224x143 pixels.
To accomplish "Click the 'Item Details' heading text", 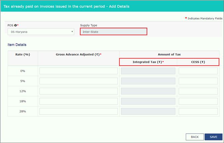I will [17, 45].
